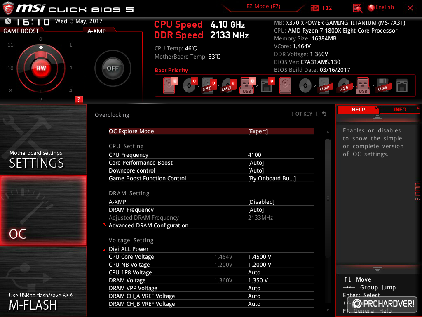Select the UEFI network boot icon
This screenshot has height=317, width=422.
[x=267, y=85]
